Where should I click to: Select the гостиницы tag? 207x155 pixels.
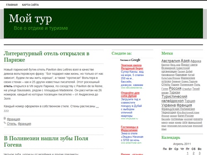coord(177,119)
